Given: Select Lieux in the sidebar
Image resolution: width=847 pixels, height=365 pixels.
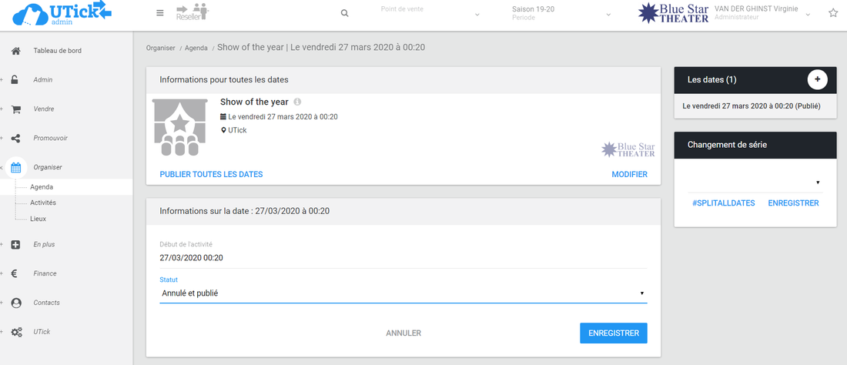Looking at the screenshot, I should pos(38,219).
